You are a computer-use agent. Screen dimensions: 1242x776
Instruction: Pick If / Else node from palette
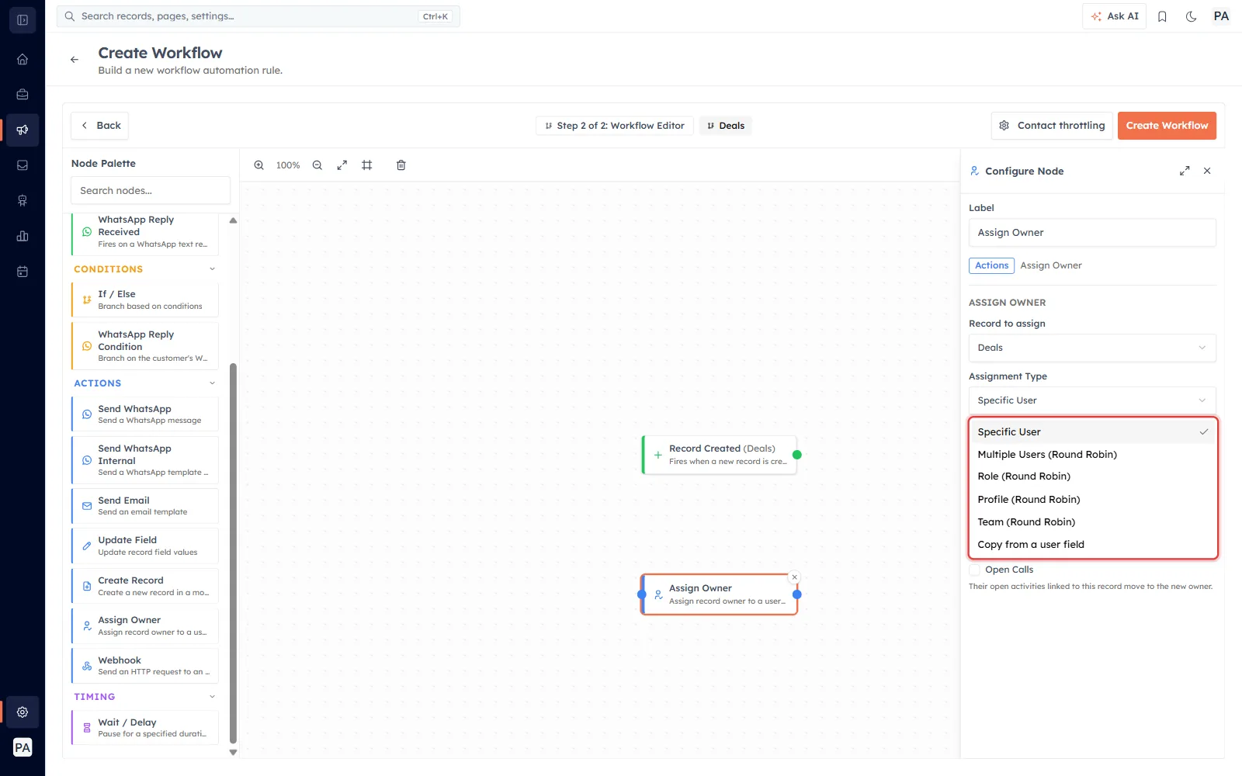pyautogui.click(x=145, y=300)
